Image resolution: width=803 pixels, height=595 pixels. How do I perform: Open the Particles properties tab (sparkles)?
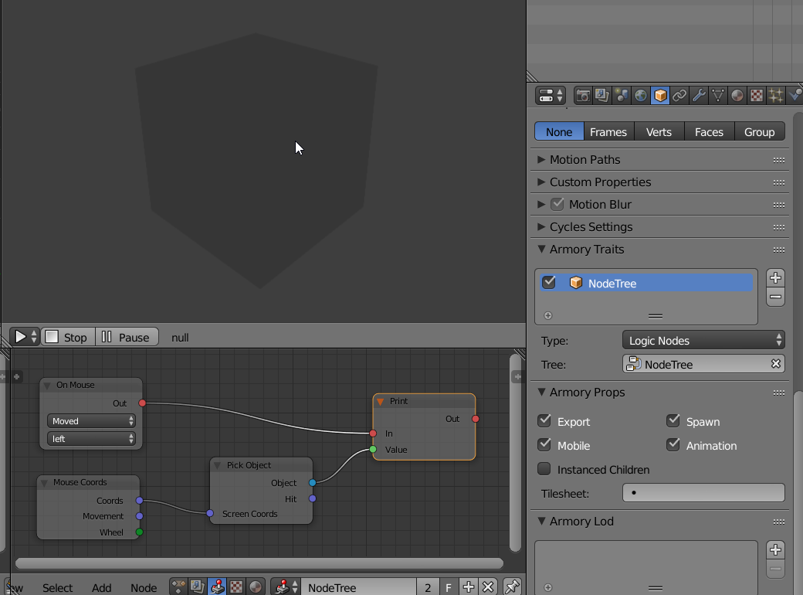776,95
